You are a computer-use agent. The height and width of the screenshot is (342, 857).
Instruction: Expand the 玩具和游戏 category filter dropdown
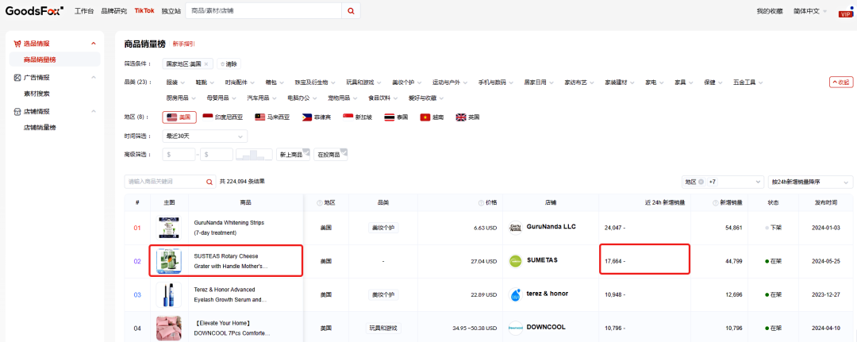(363, 83)
